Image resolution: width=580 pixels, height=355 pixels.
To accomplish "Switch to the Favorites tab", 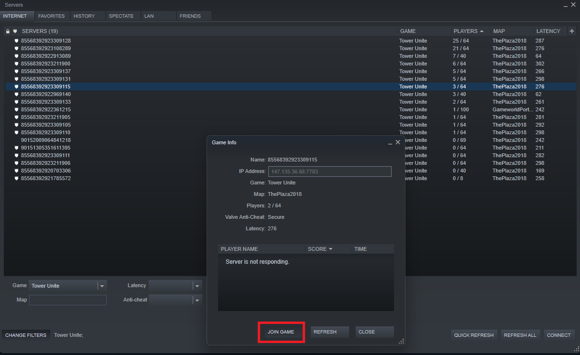I will coord(52,16).
